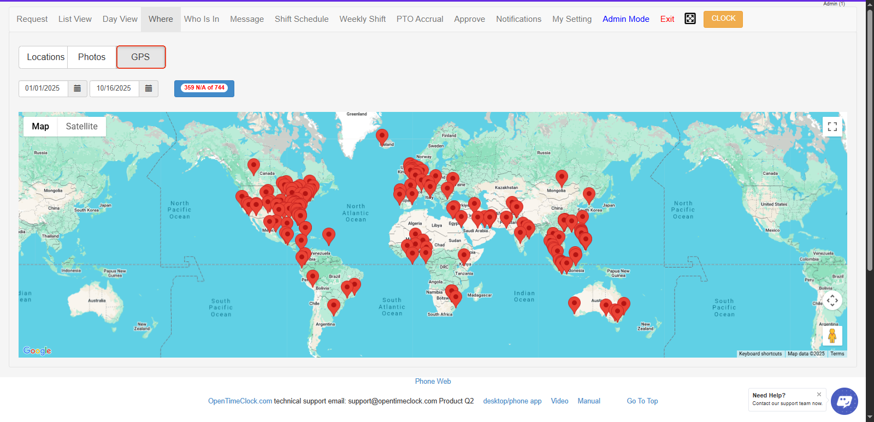Image resolution: width=874 pixels, height=422 pixels.
Task: Select the Map view type
Action: [40, 127]
